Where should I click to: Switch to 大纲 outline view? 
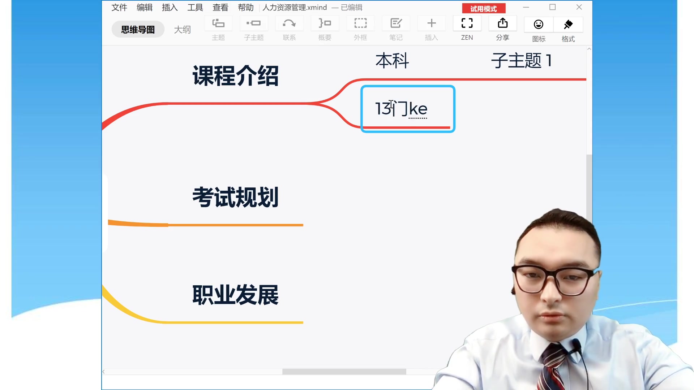(x=182, y=30)
